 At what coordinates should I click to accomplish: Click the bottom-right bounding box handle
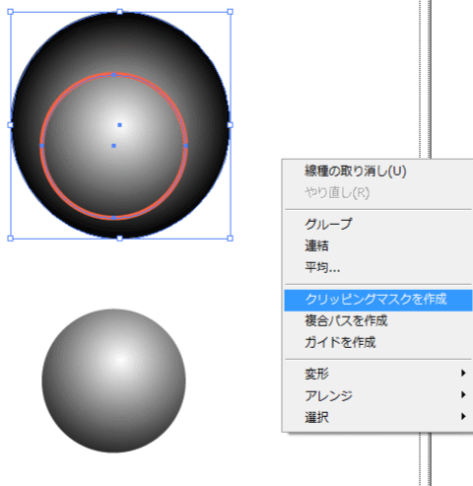[x=230, y=239]
